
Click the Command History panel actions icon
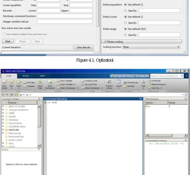click(186, 141)
